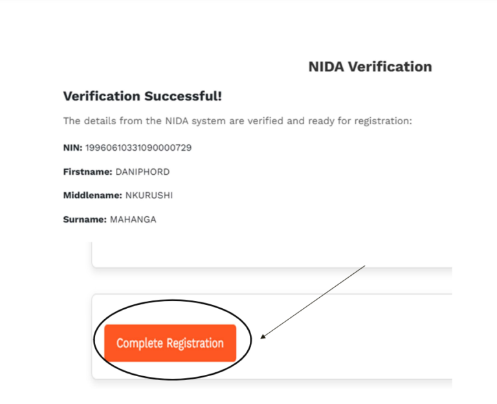Image resolution: width=497 pixels, height=404 pixels.
Task: Click the NIDA Verification page title
Action: [370, 67]
